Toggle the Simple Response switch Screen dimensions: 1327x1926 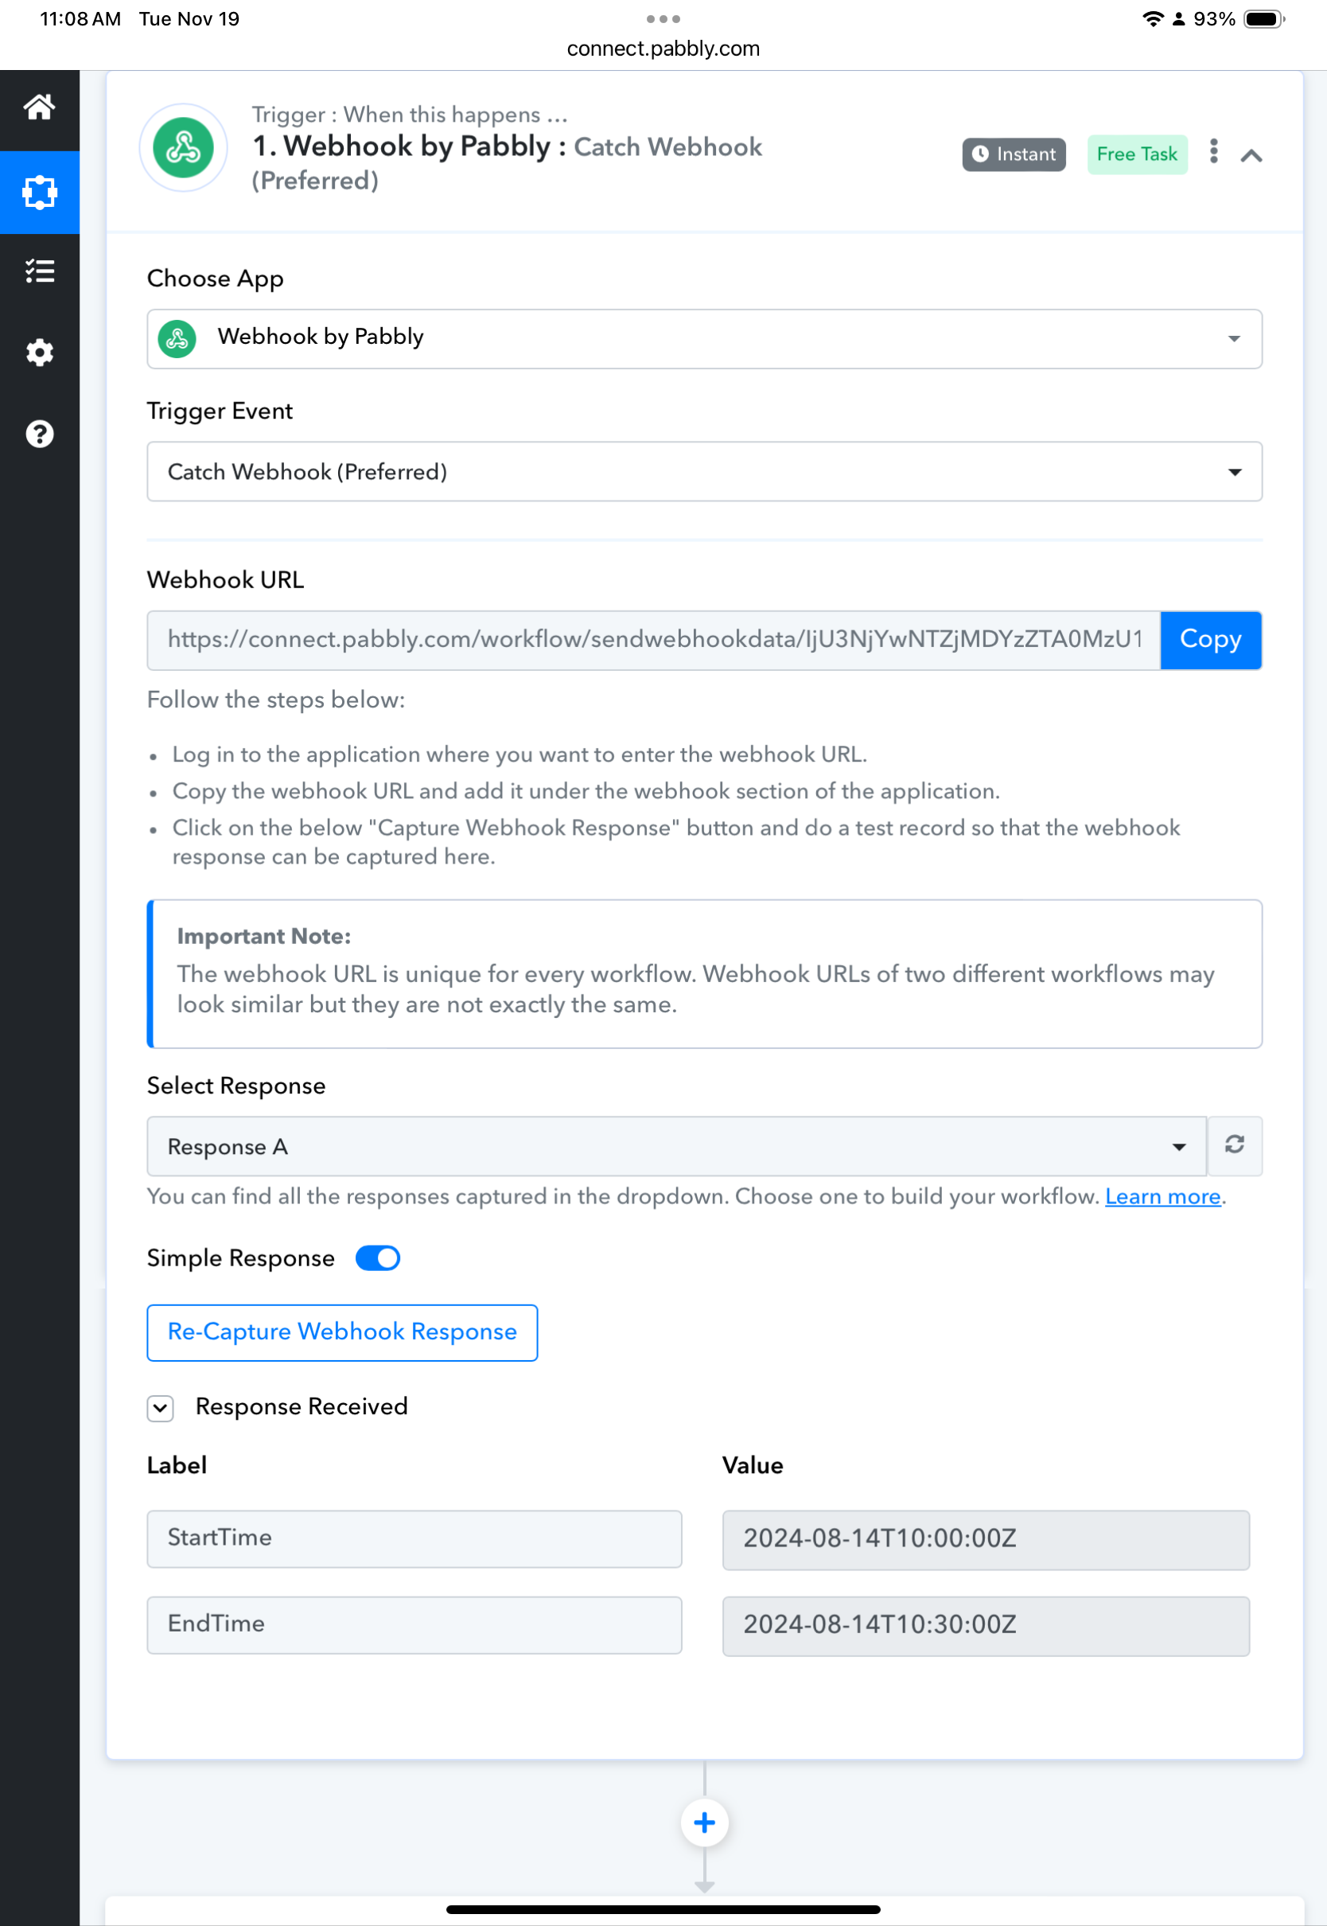[x=377, y=1257]
